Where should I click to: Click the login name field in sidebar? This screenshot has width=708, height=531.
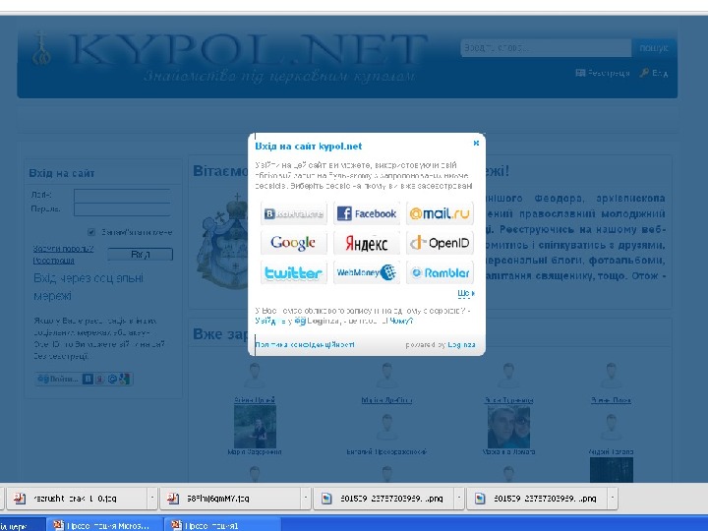tap(122, 196)
